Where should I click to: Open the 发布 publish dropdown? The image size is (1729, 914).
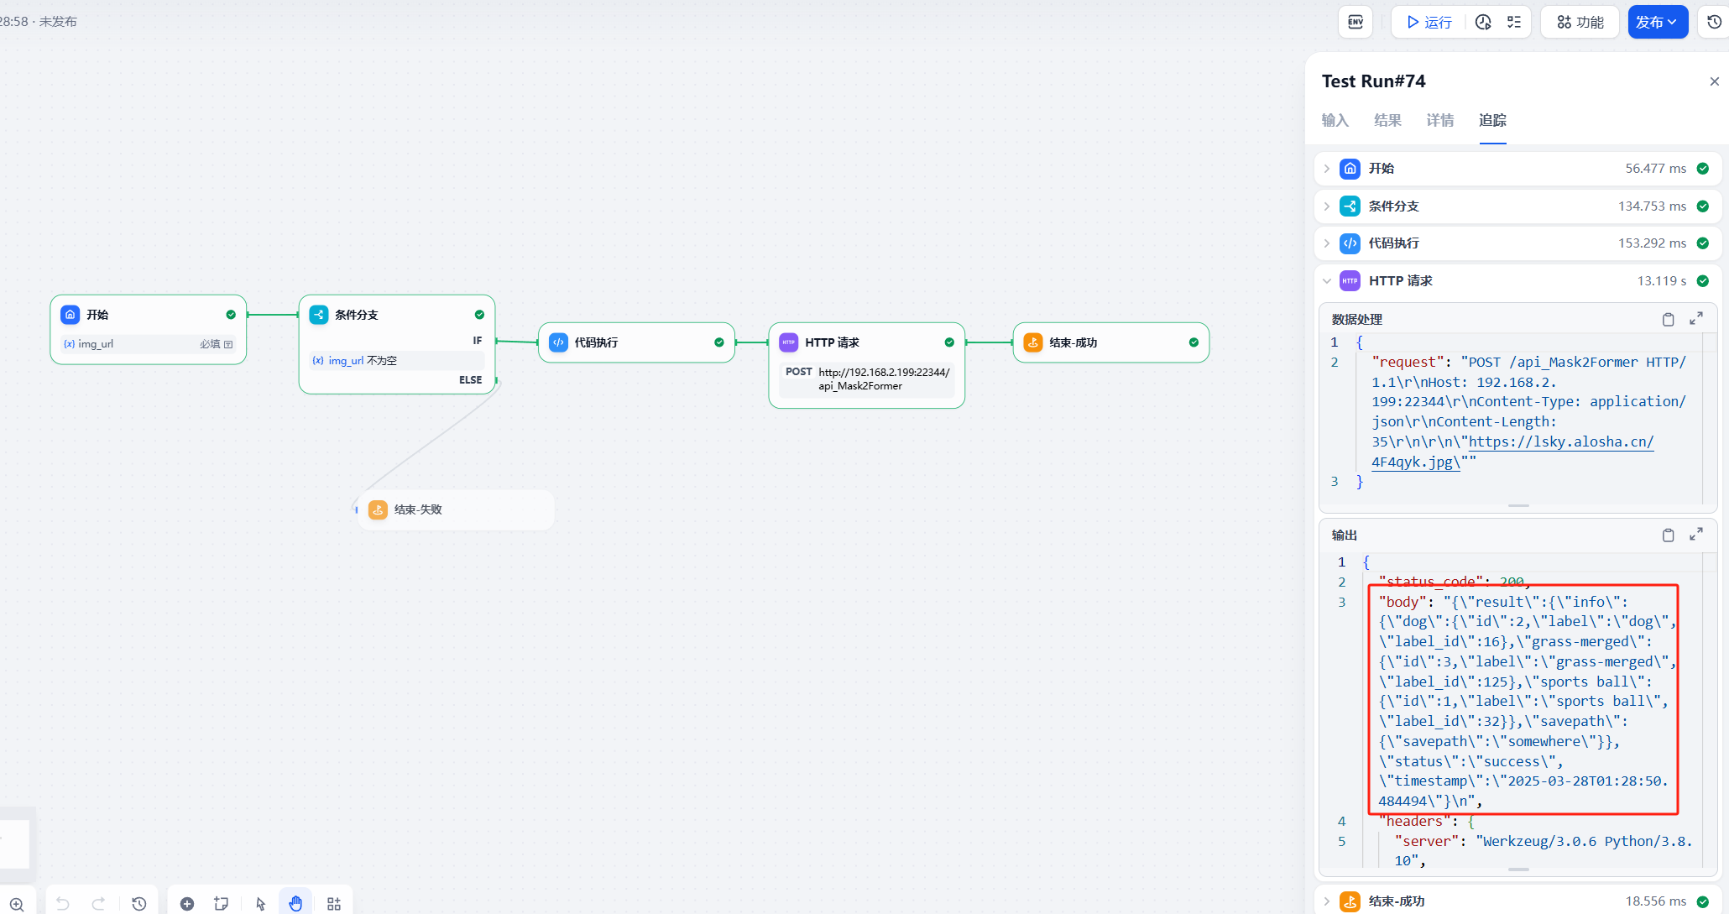pyautogui.click(x=1658, y=22)
